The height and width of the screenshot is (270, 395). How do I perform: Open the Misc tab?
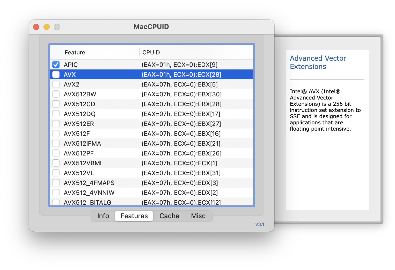(198, 216)
